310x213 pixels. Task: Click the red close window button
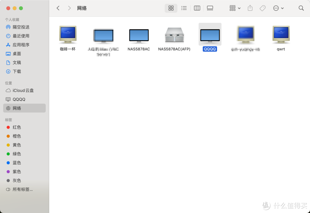coord(8,8)
